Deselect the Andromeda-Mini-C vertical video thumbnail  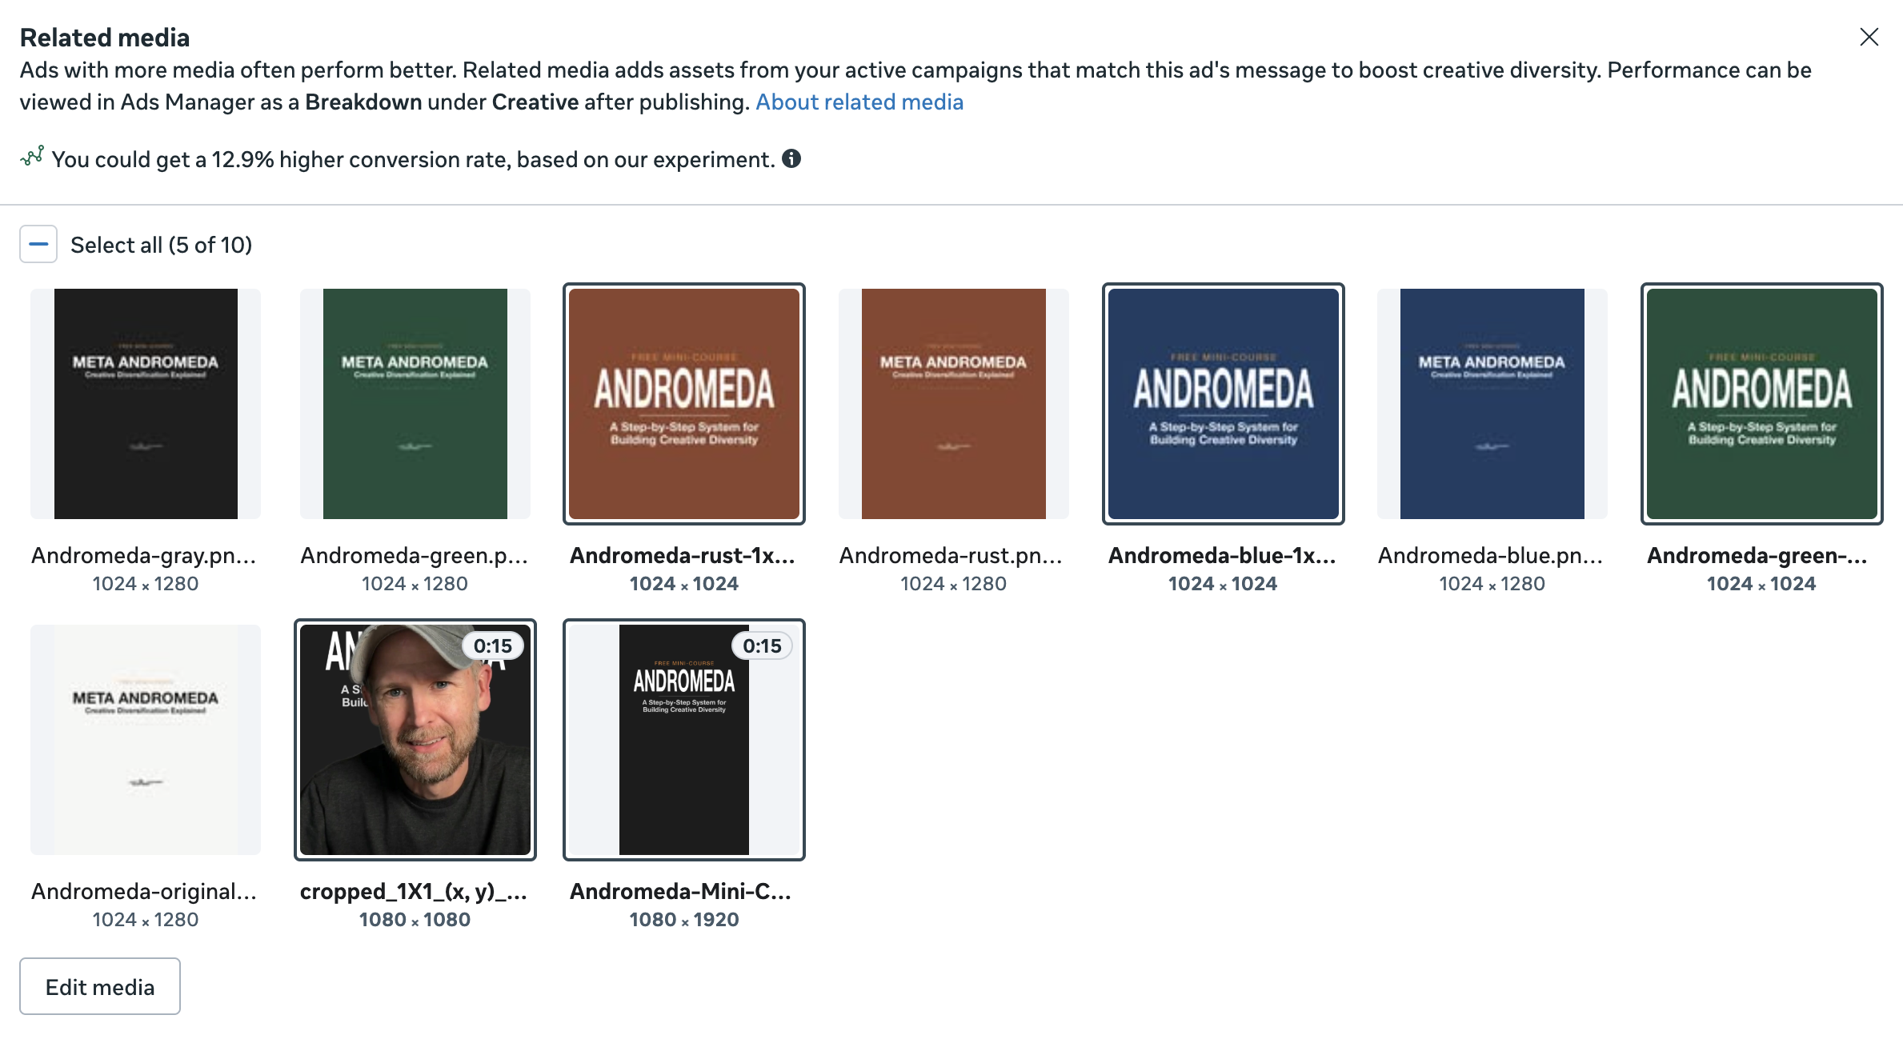click(684, 740)
